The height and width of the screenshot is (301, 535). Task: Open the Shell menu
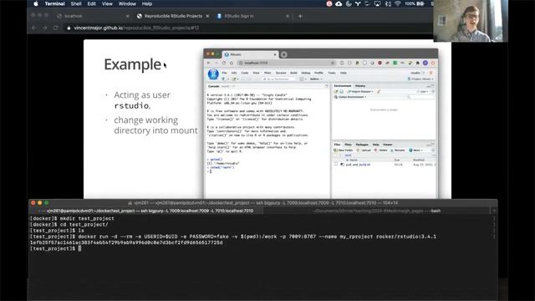coord(76,3)
